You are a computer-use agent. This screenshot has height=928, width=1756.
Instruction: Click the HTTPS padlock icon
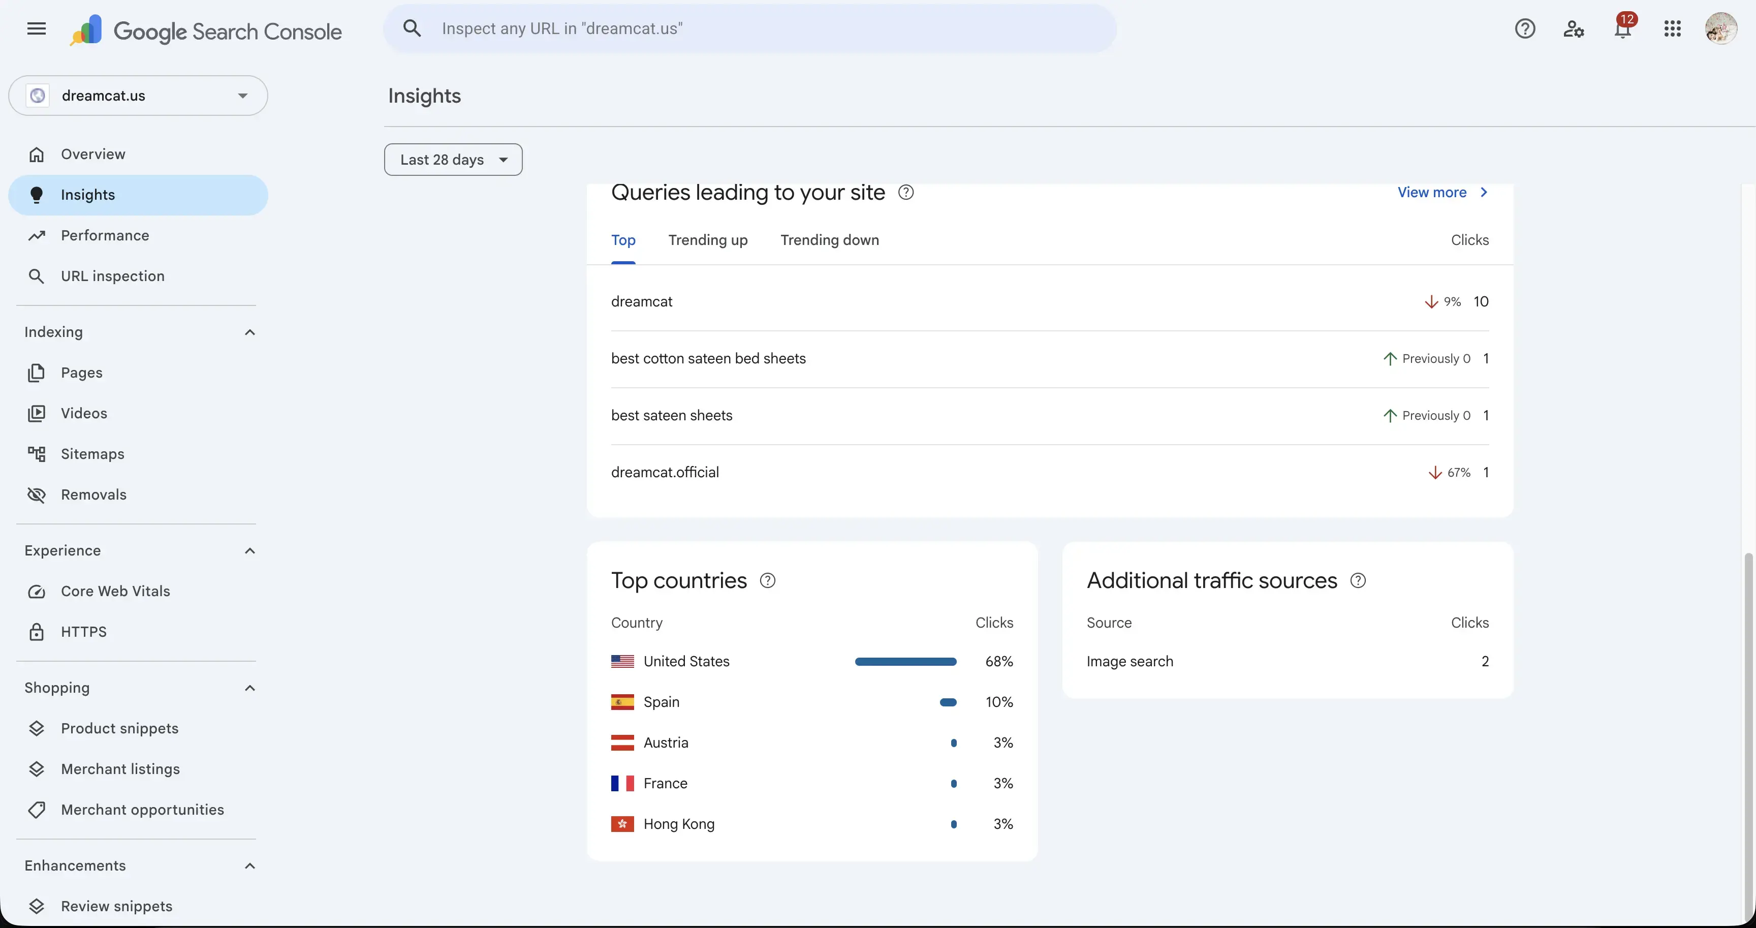point(36,632)
